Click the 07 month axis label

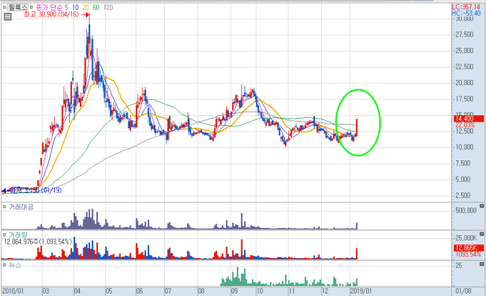(168, 291)
